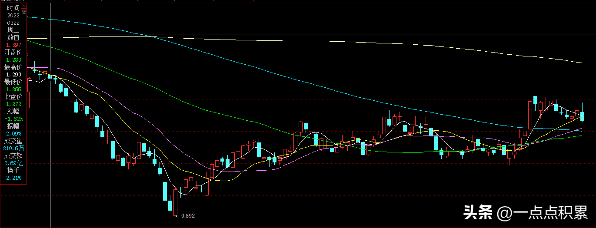Click the 涨幅 label

(13, 111)
